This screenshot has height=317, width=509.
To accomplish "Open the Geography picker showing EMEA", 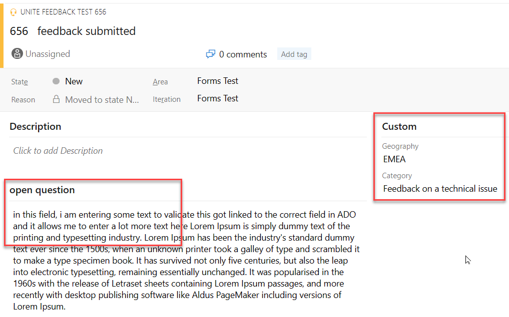I will coord(394,159).
